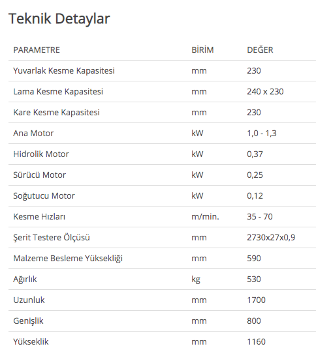Select the Soğutucu Motor row label
The height and width of the screenshot is (357, 316).
pyautogui.click(x=44, y=196)
